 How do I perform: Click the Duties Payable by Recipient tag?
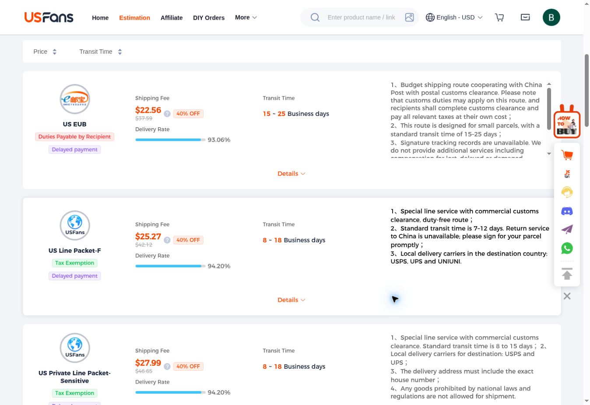click(75, 137)
